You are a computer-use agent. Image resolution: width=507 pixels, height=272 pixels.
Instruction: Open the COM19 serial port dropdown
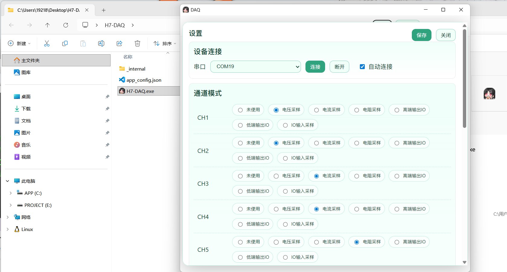point(256,67)
